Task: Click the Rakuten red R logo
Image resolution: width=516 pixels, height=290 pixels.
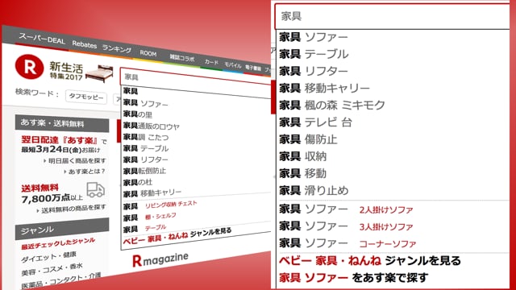Action: (29, 67)
